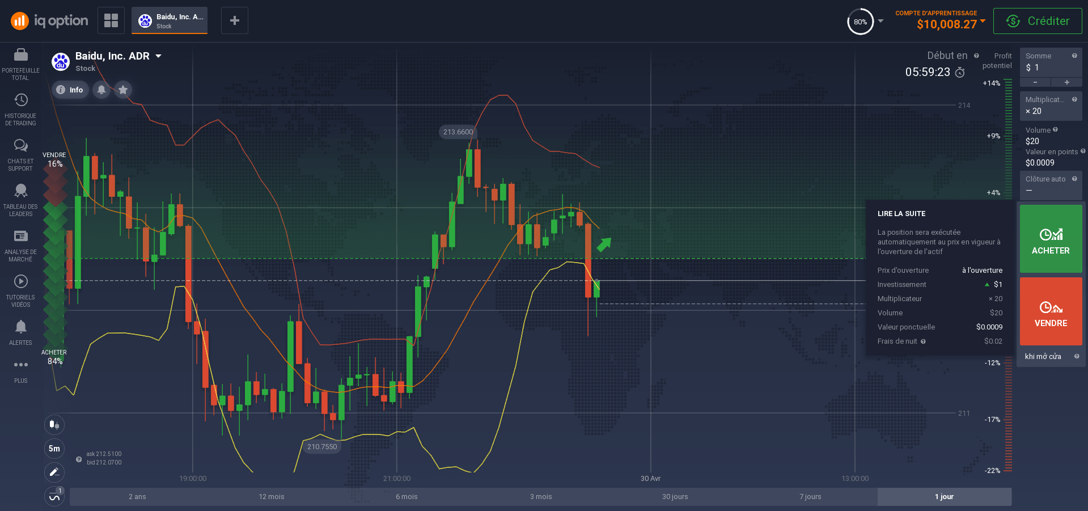The width and height of the screenshot is (1088, 511).
Task: Show help for Volume value
Action: click(x=1055, y=129)
